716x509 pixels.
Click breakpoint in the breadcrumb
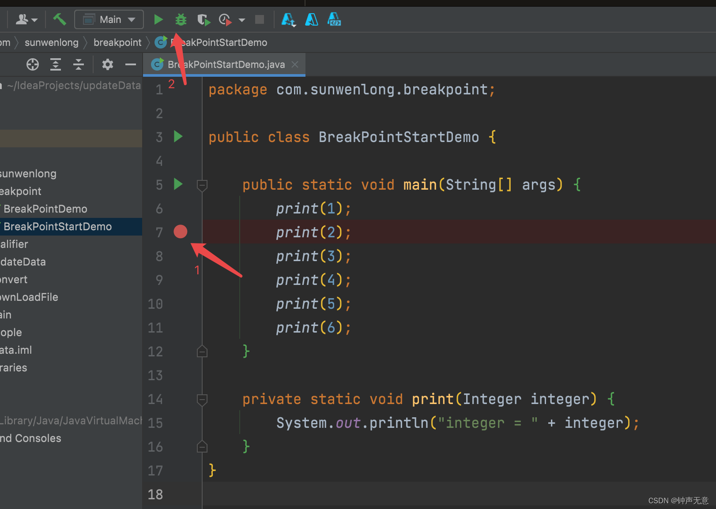click(117, 42)
